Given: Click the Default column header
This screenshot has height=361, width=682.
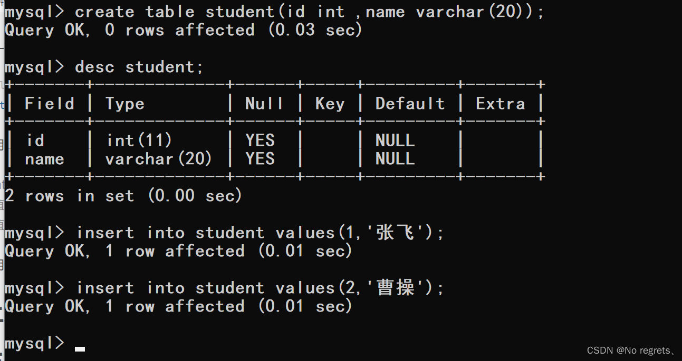Looking at the screenshot, I should [x=410, y=104].
